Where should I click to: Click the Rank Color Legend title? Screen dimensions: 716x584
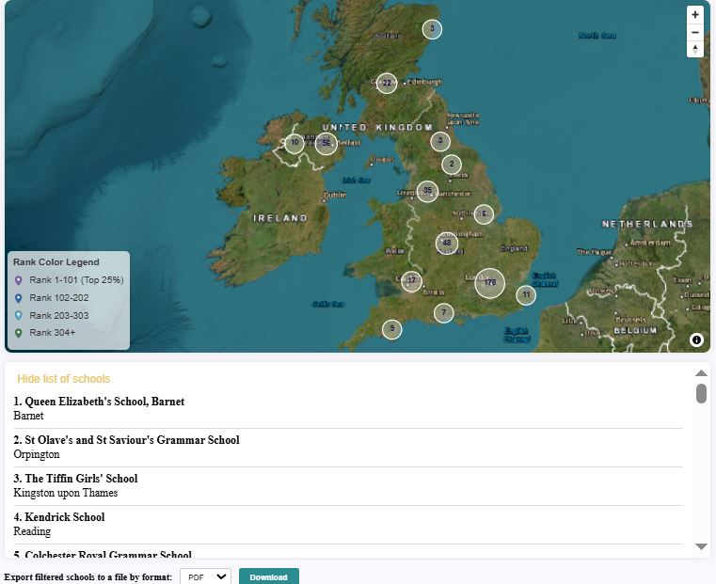click(x=56, y=262)
